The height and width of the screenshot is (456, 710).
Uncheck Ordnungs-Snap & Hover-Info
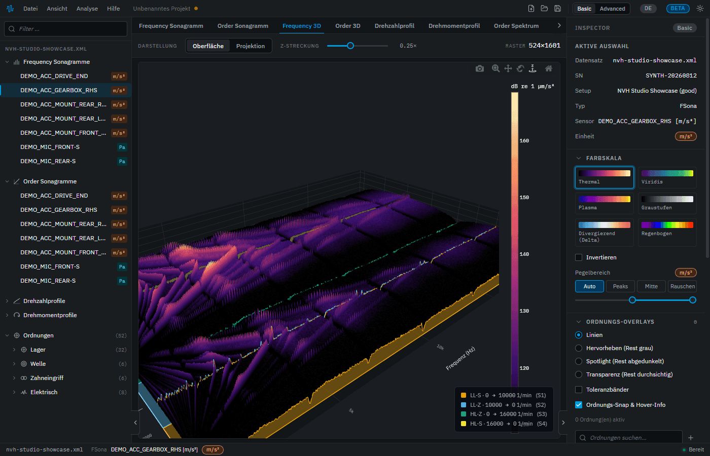pyautogui.click(x=579, y=405)
